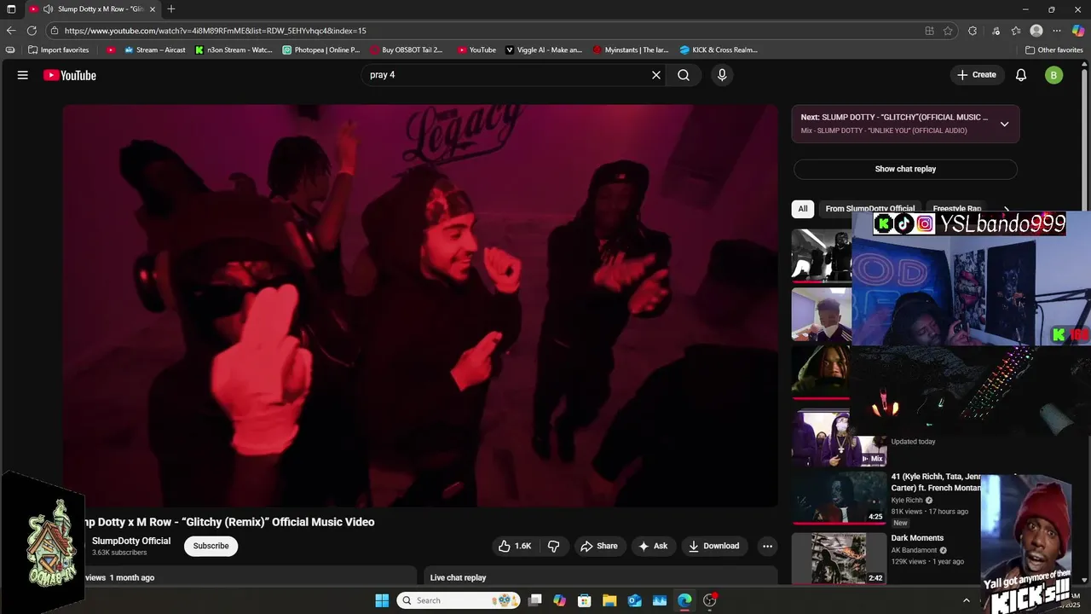This screenshot has height=614, width=1091.
Task: Open the 41 Kyle Richh video thumbnail
Action: 839,497
